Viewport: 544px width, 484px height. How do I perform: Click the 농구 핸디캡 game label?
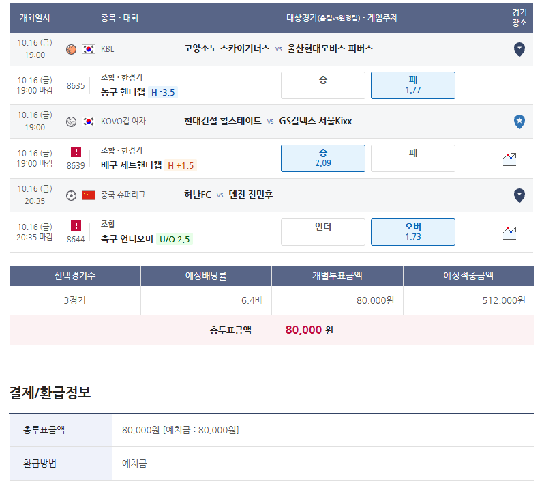pos(123,92)
